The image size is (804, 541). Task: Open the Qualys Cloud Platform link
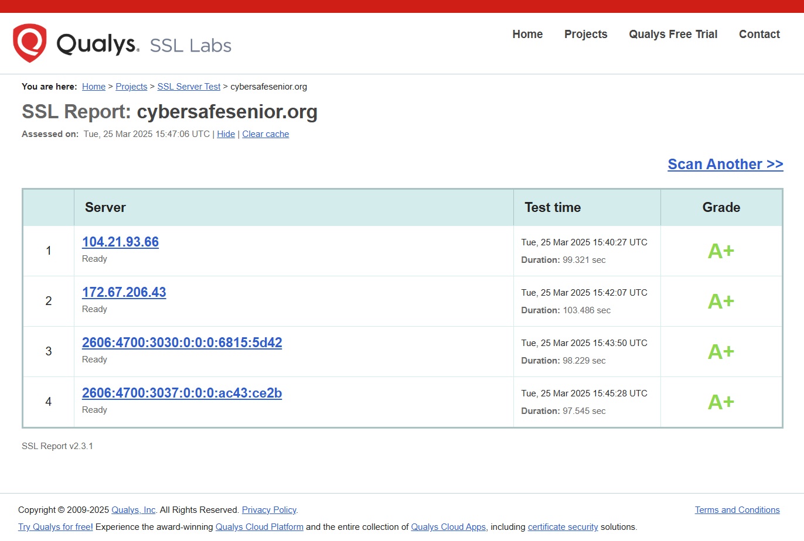(259, 526)
